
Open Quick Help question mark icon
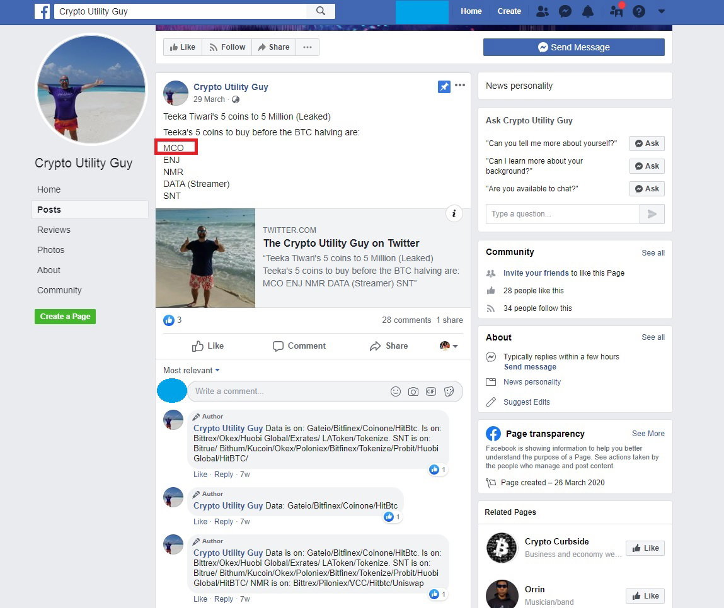(638, 11)
